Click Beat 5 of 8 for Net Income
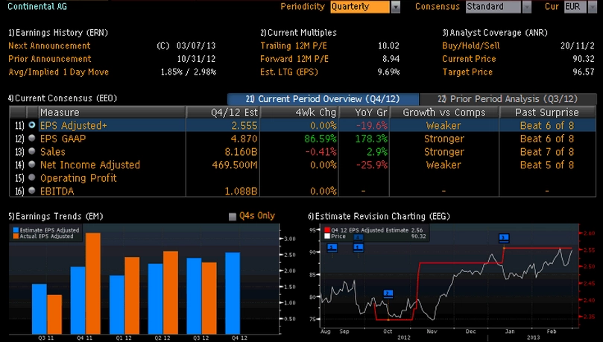603x342 pixels. click(547, 165)
